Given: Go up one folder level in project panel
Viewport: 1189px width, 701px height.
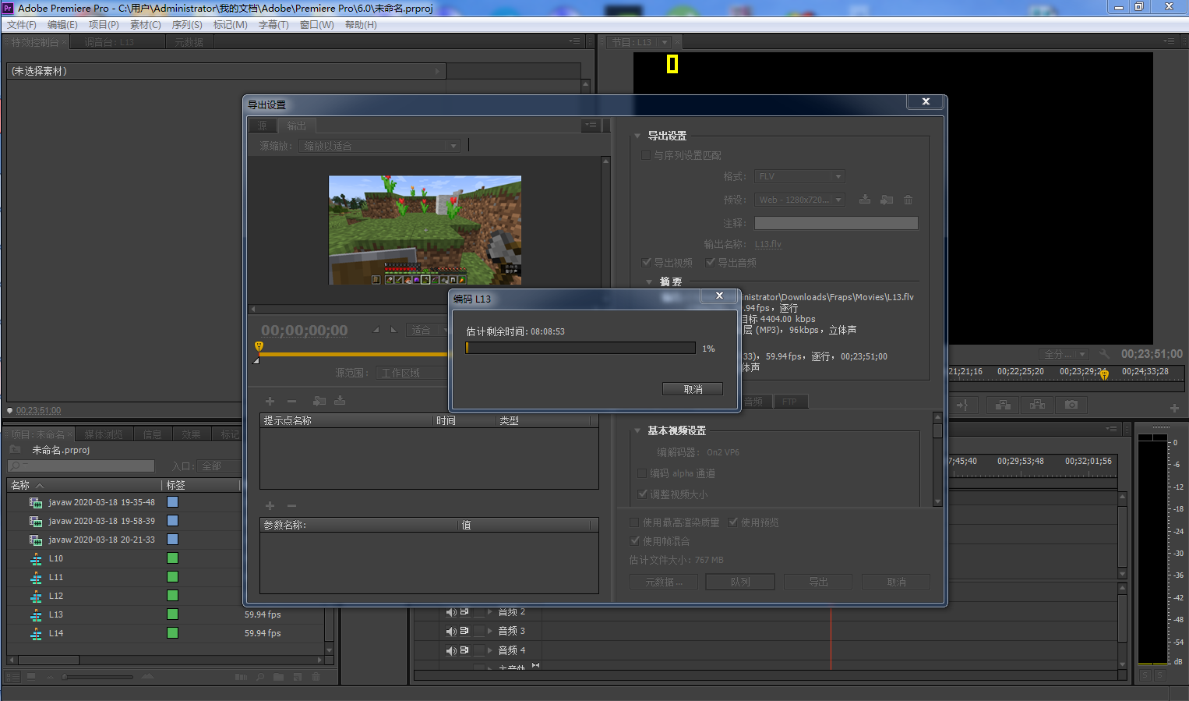Looking at the screenshot, I should click(15, 450).
